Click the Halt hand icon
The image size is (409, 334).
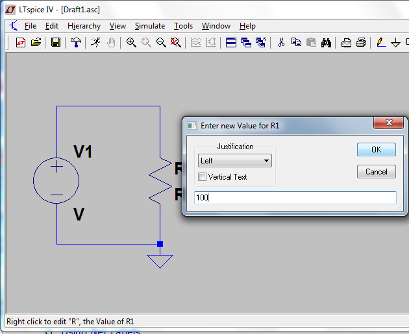pos(111,42)
